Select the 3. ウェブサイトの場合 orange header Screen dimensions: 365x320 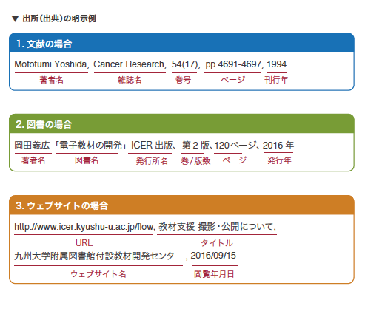tap(181, 205)
